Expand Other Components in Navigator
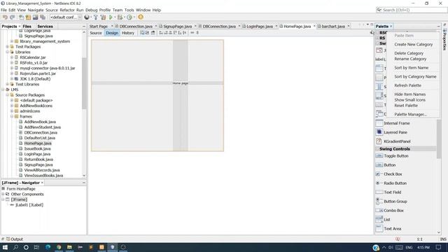The height and width of the screenshot is (252, 448). (x=3, y=194)
